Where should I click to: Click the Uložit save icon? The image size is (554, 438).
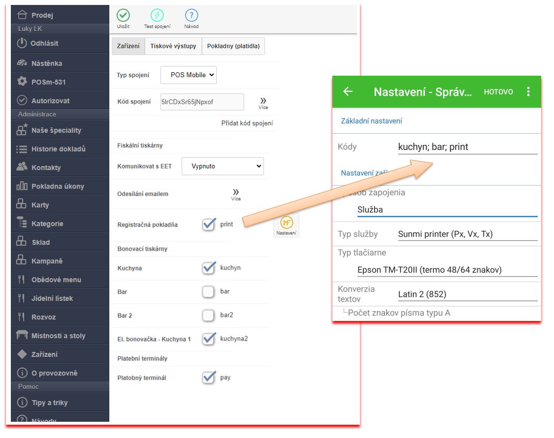click(x=123, y=16)
